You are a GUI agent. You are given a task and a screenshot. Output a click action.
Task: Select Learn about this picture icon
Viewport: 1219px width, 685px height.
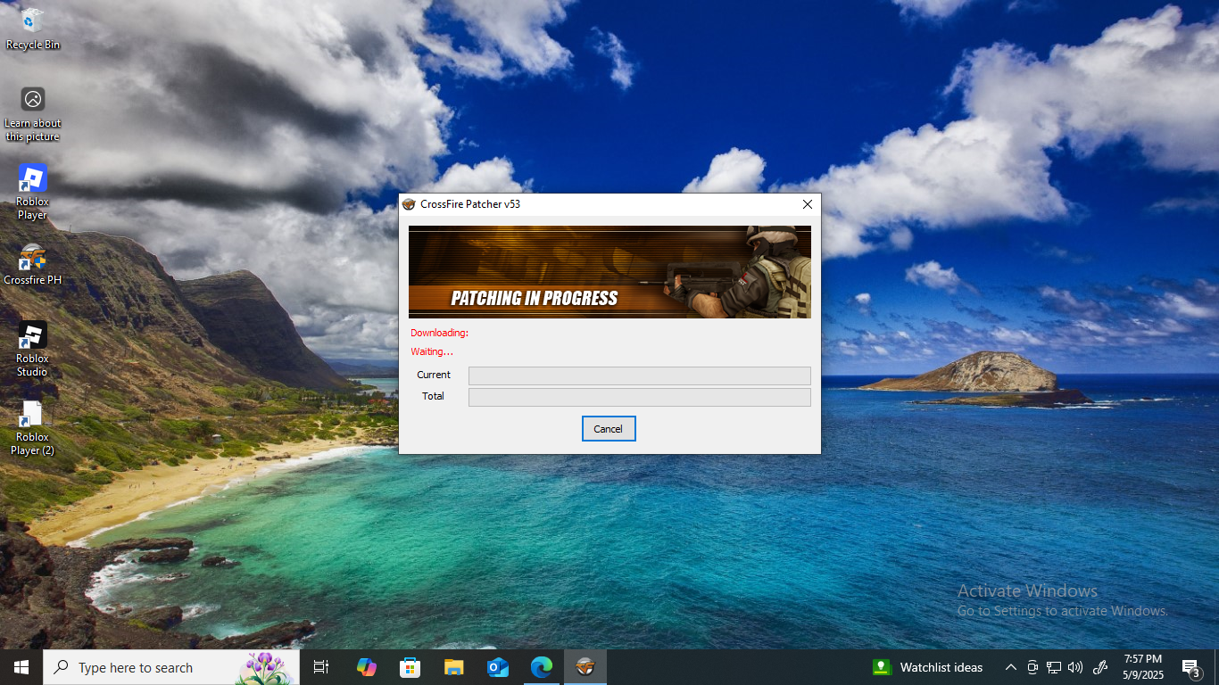tap(33, 114)
